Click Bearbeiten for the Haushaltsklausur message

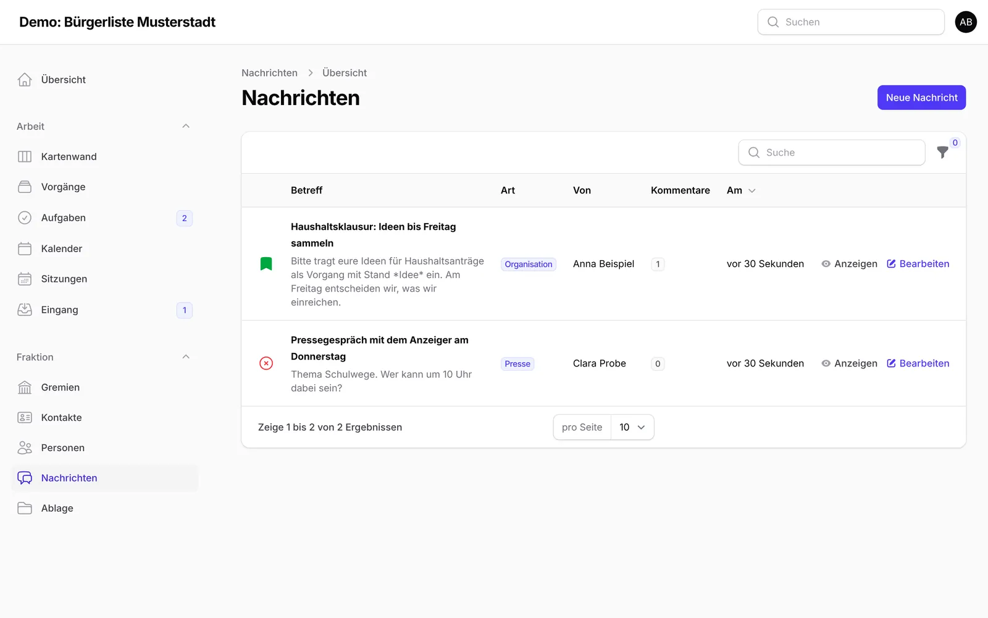(x=918, y=264)
